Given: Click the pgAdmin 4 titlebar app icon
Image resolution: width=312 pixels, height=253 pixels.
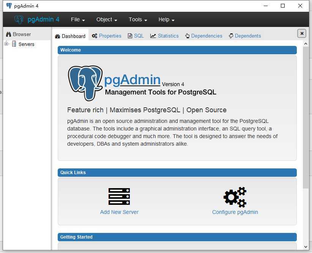Looking at the screenshot, I should (9, 6).
